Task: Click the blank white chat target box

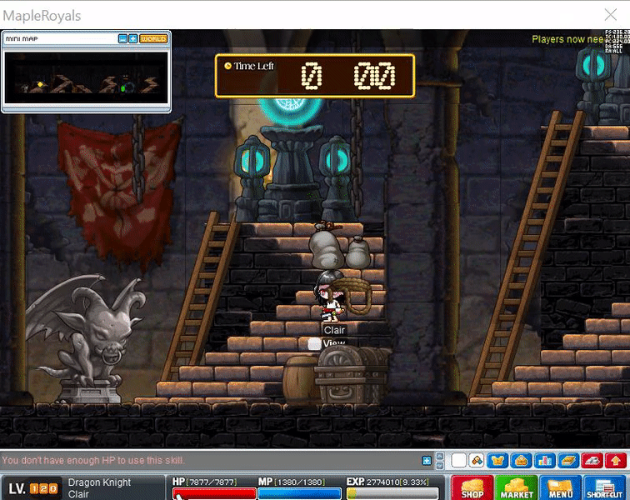Action: (x=458, y=461)
